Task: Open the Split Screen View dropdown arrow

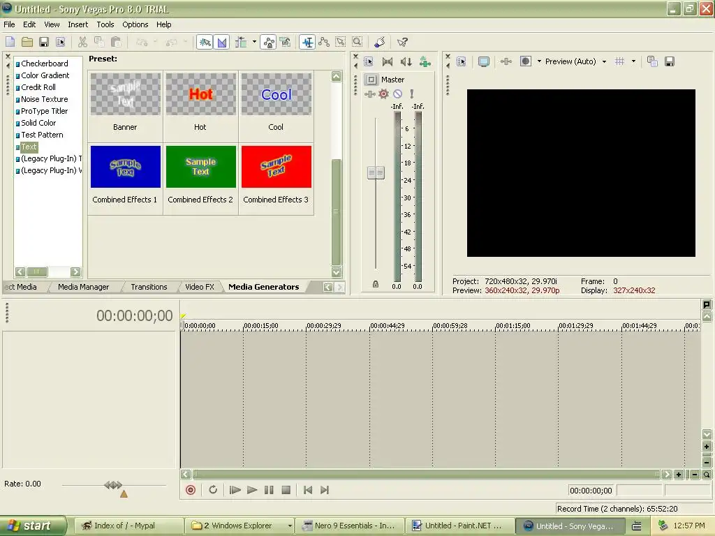Action: point(539,61)
